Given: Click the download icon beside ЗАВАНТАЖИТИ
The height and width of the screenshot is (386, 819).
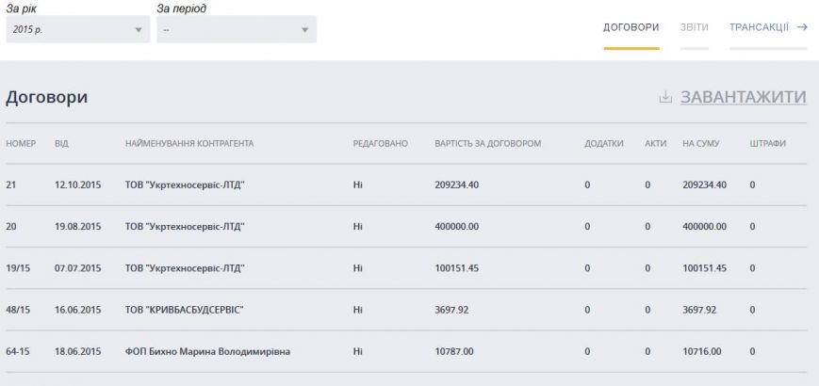Looking at the screenshot, I should pyautogui.click(x=665, y=97).
